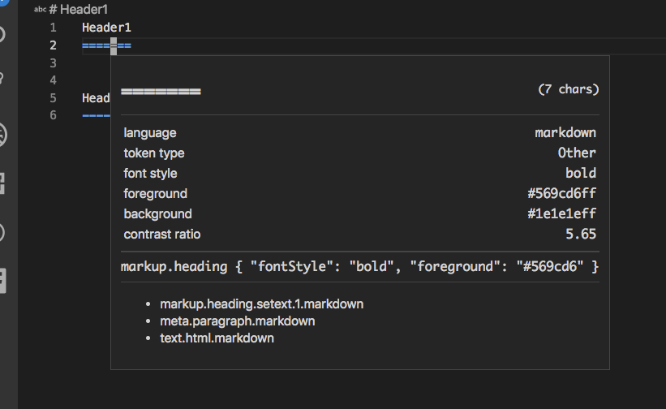The width and height of the screenshot is (666, 409).
Task: Open the Run and Debug view icon
Action: pyautogui.click(x=2, y=133)
